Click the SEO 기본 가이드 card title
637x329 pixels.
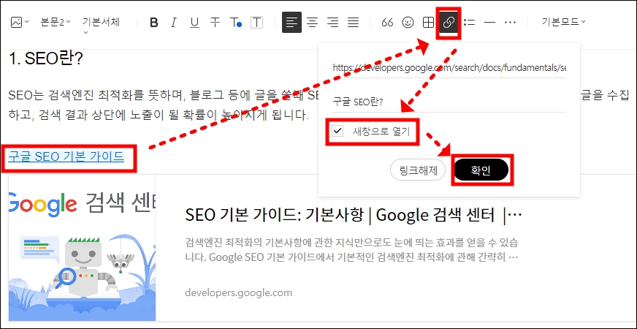pos(354,216)
